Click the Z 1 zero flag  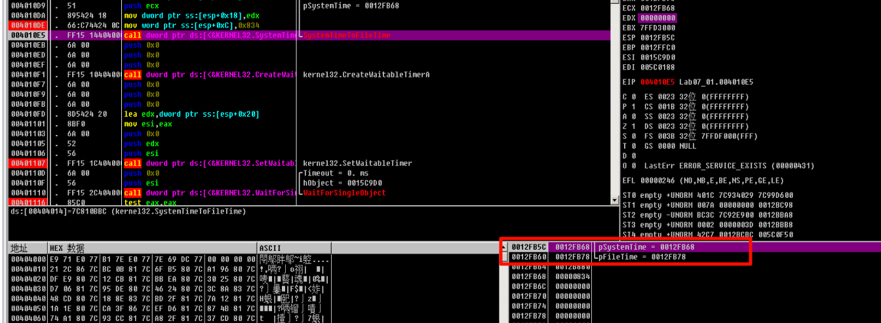(628, 126)
